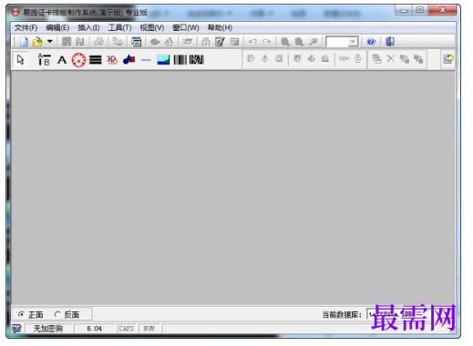The height and width of the screenshot is (346, 473).
Task: Click the 6.04 version status text
Action: point(94,329)
